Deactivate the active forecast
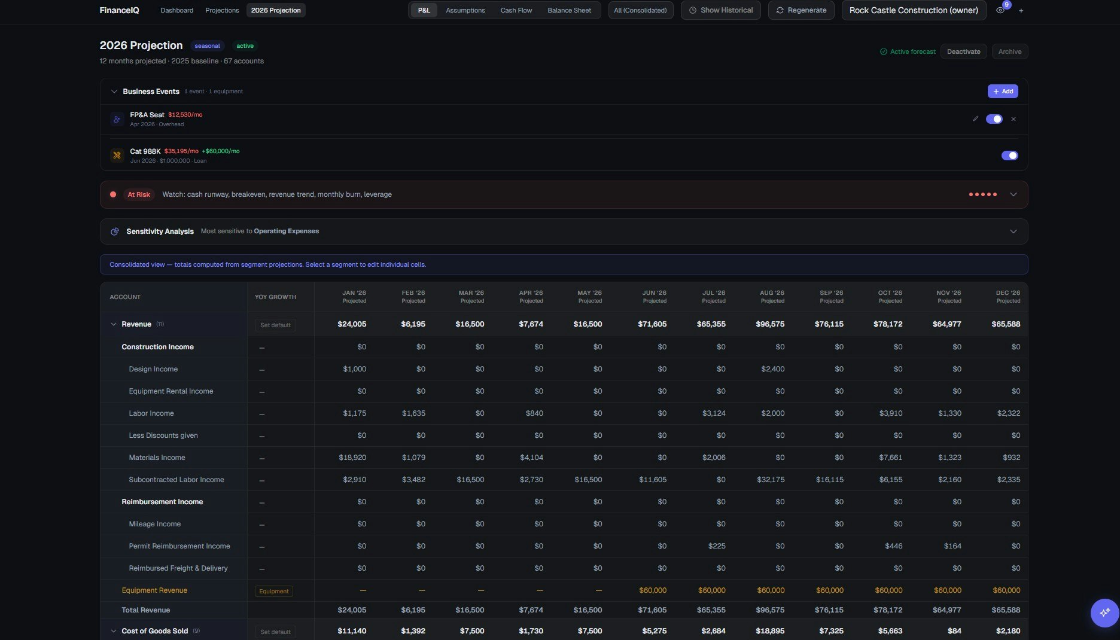1120x640 pixels. pos(963,51)
